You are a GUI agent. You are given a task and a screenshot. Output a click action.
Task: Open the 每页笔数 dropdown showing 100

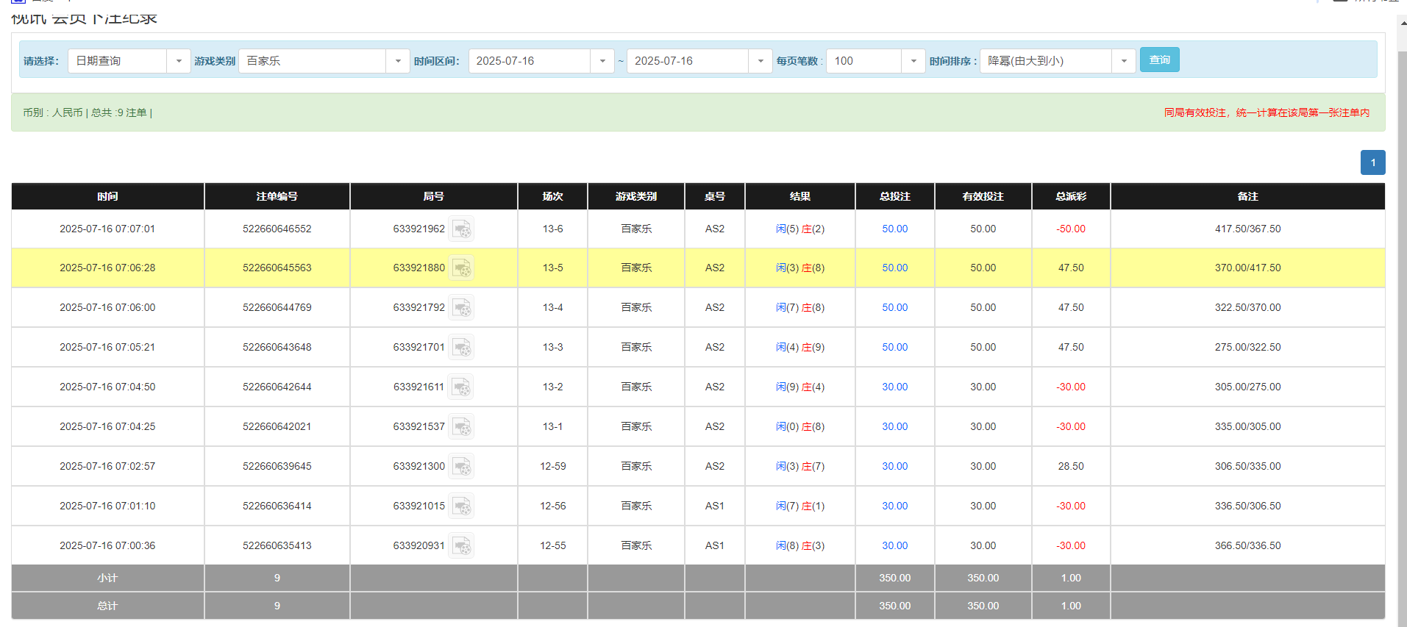point(913,61)
